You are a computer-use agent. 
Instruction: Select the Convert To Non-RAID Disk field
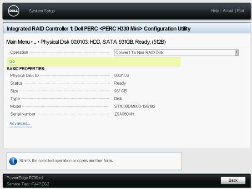pos(176,52)
